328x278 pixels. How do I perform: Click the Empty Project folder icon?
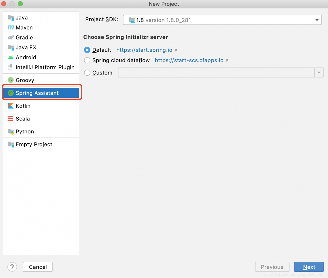(11, 144)
